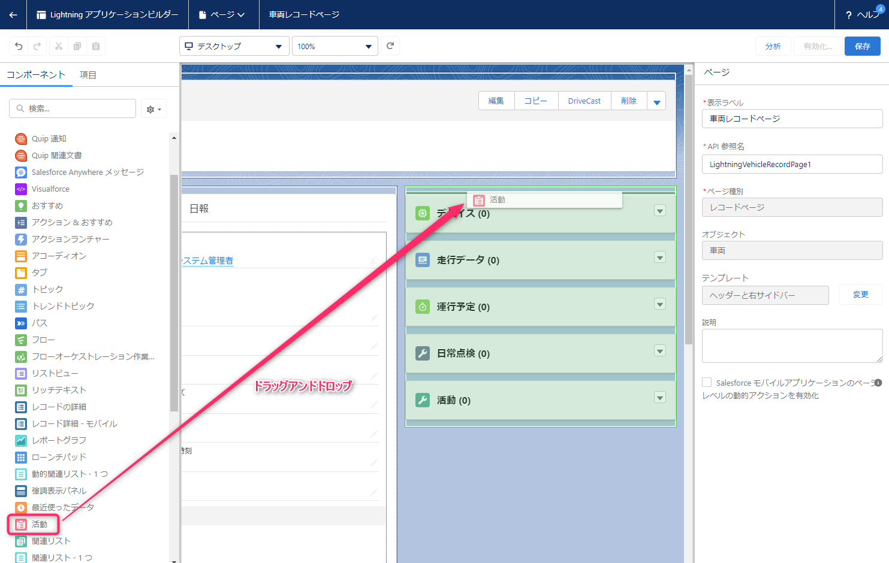
Task: Click the DriveCast action button
Action: [584, 101]
